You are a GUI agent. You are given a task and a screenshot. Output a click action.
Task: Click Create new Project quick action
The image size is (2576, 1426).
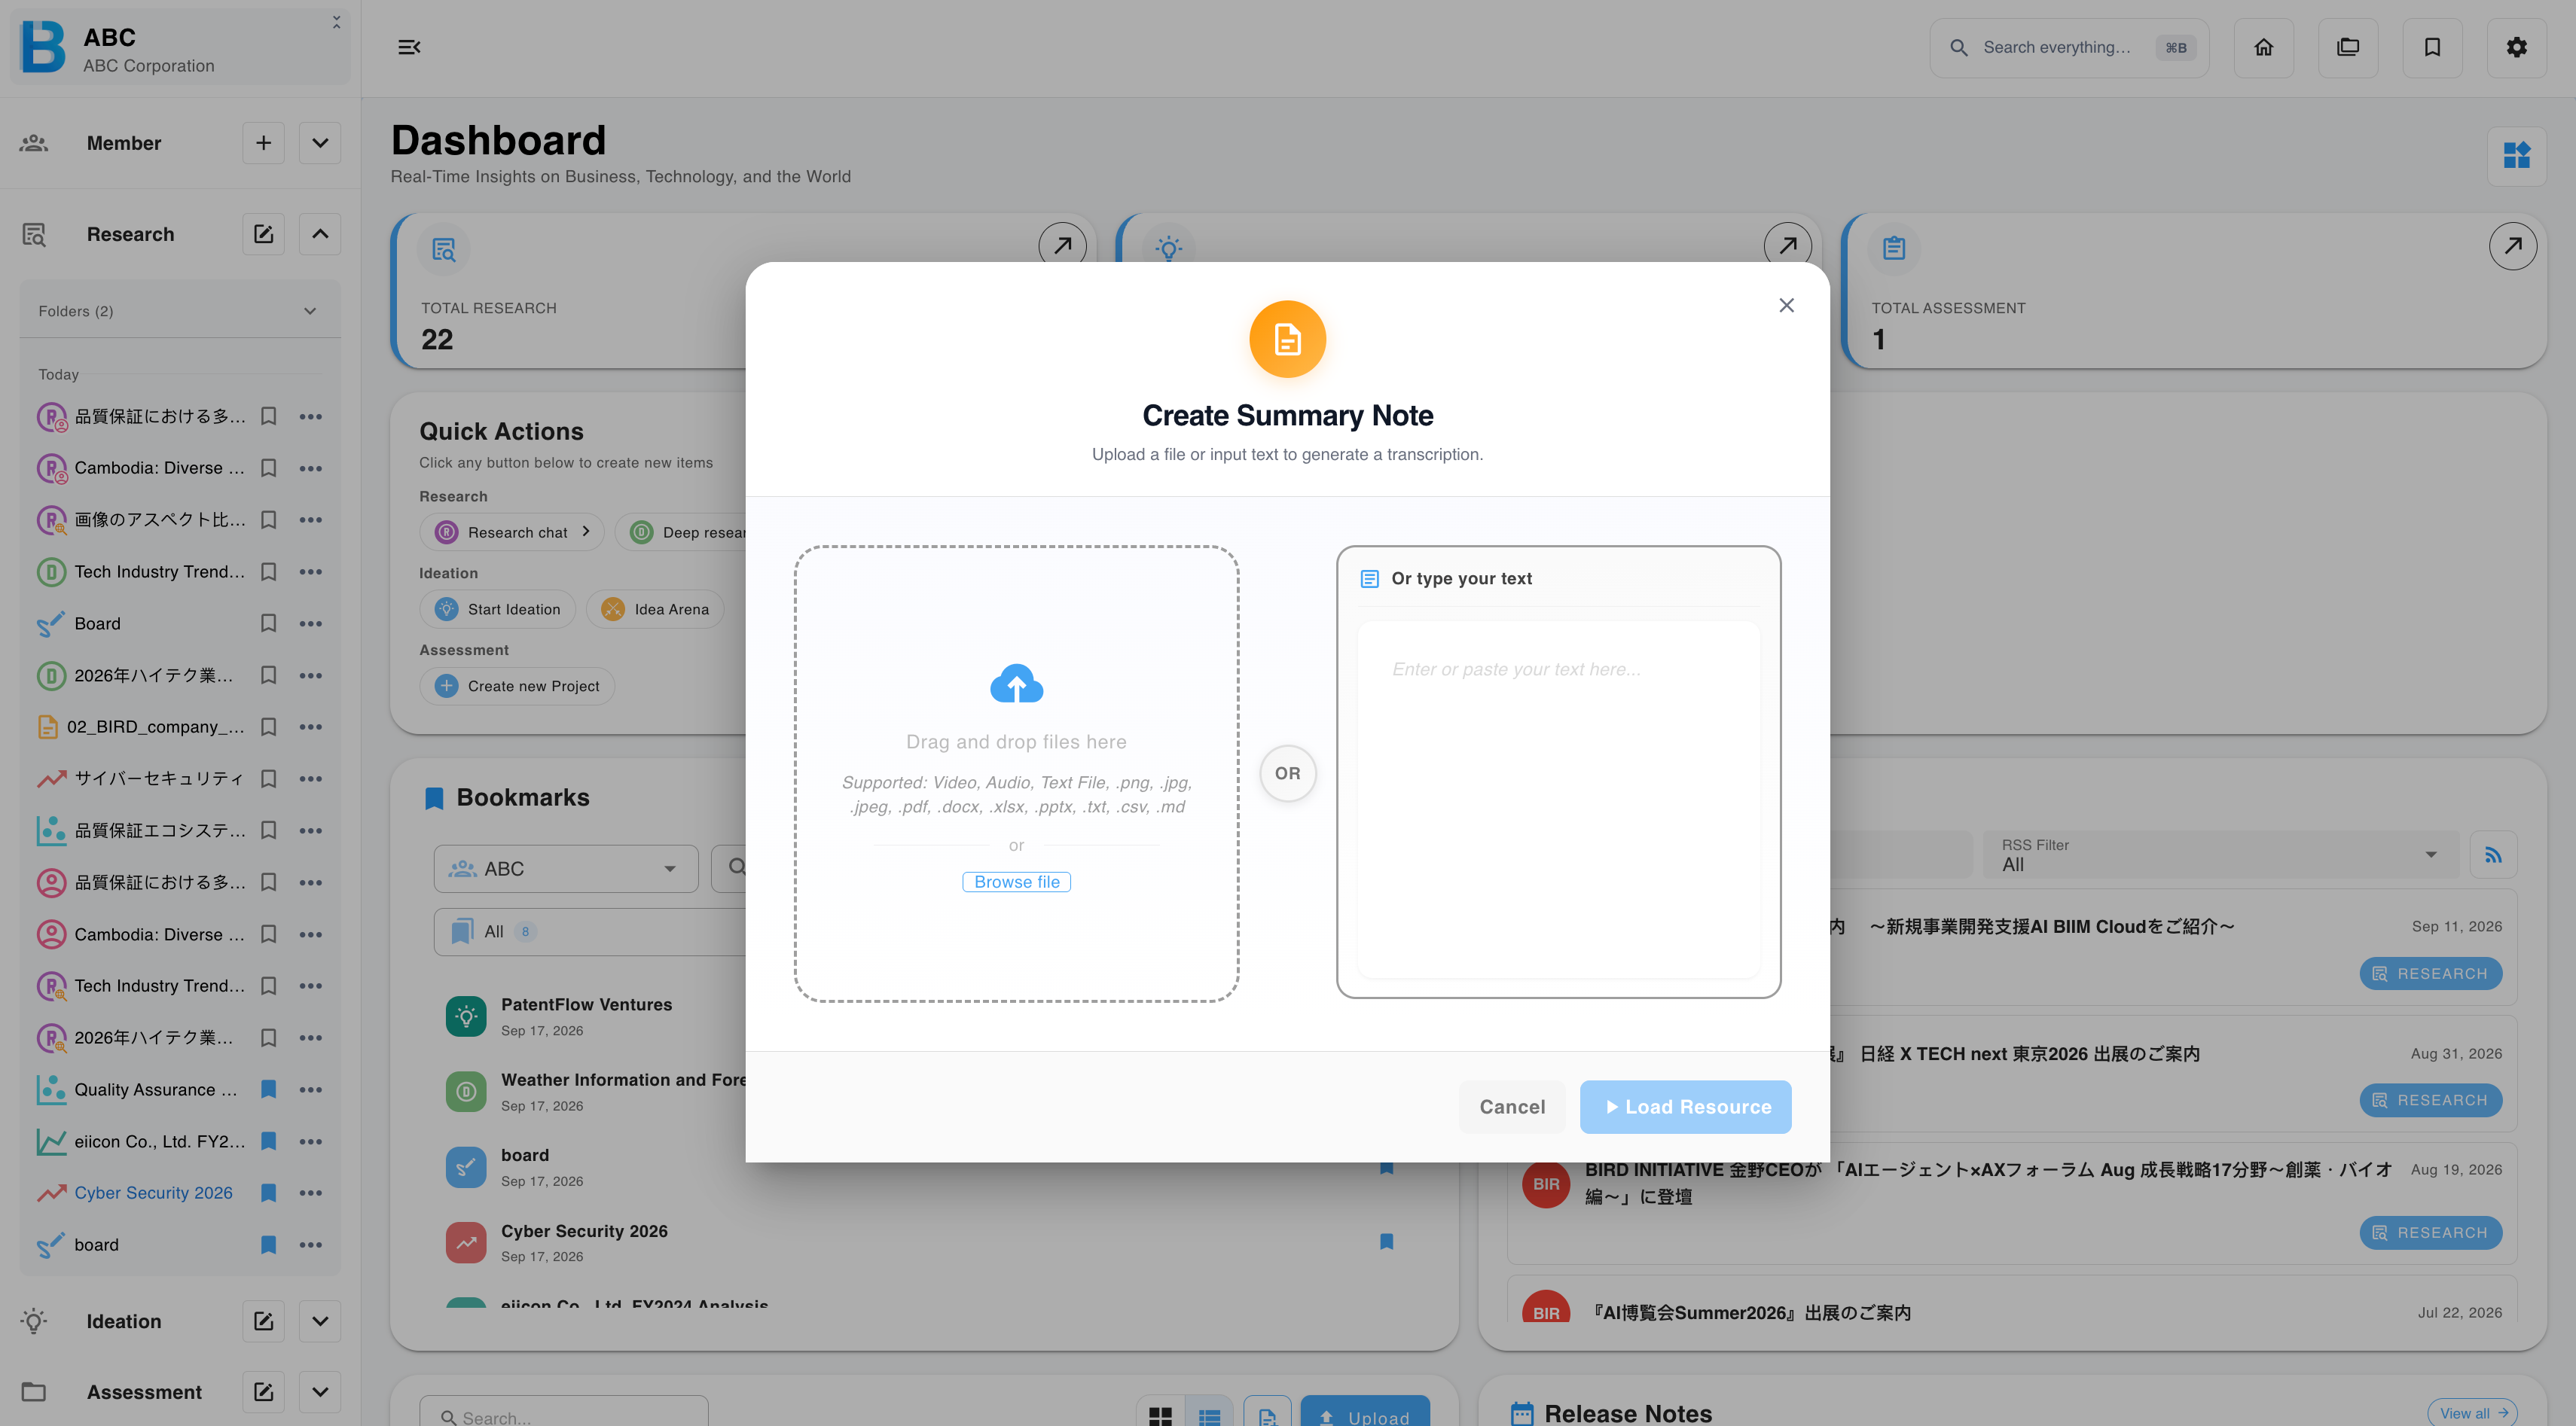[x=517, y=686]
